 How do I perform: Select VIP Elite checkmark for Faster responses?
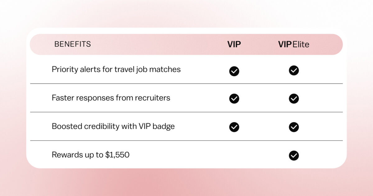(294, 99)
